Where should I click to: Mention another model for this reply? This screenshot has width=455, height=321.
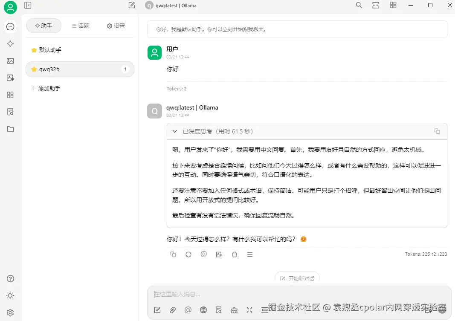(204, 254)
